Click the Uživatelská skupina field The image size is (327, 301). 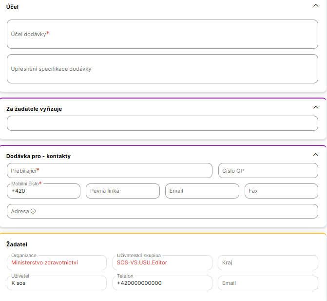(x=163, y=262)
